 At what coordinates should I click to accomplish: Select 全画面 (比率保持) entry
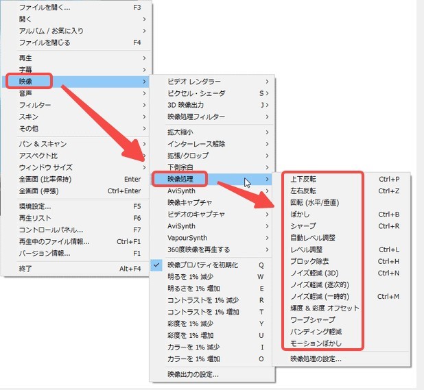pyautogui.click(x=75, y=179)
